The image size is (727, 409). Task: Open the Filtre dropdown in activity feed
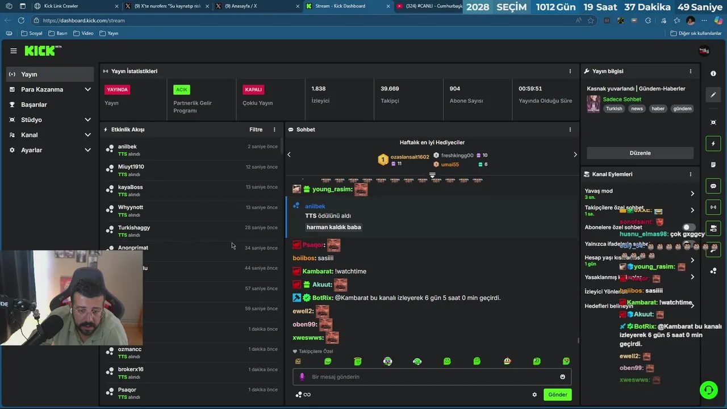[256, 130]
